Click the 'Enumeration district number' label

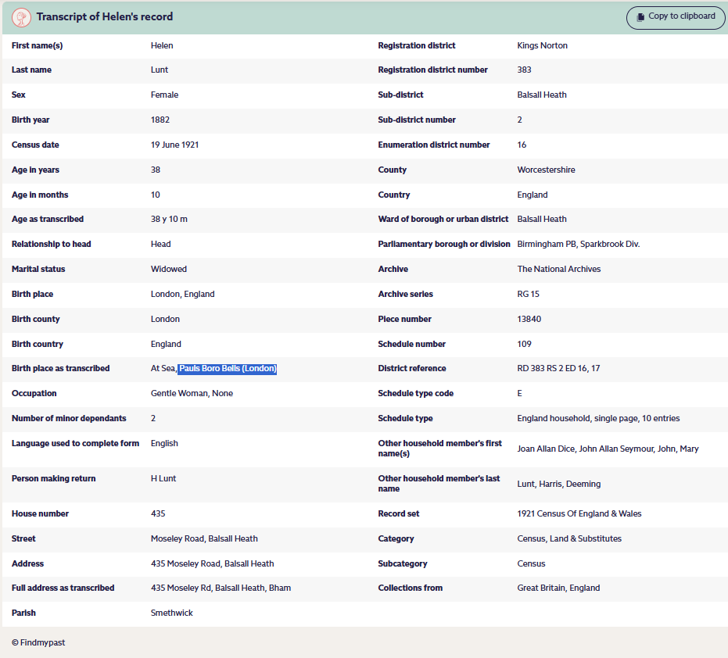pyautogui.click(x=434, y=145)
